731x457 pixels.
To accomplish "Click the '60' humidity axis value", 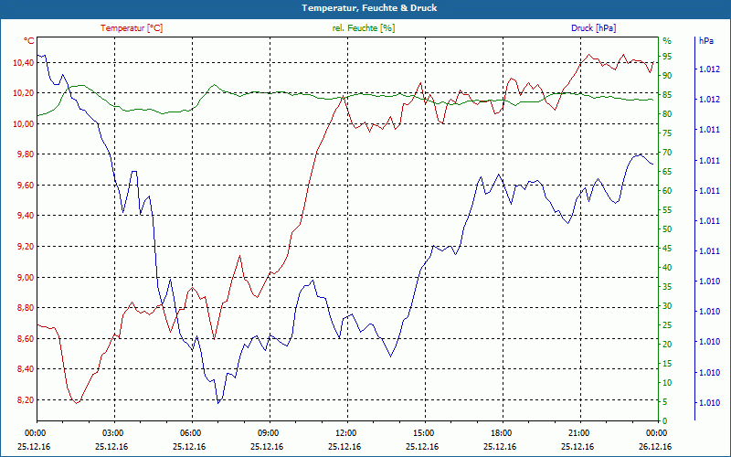I will pyautogui.click(x=667, y=191).
